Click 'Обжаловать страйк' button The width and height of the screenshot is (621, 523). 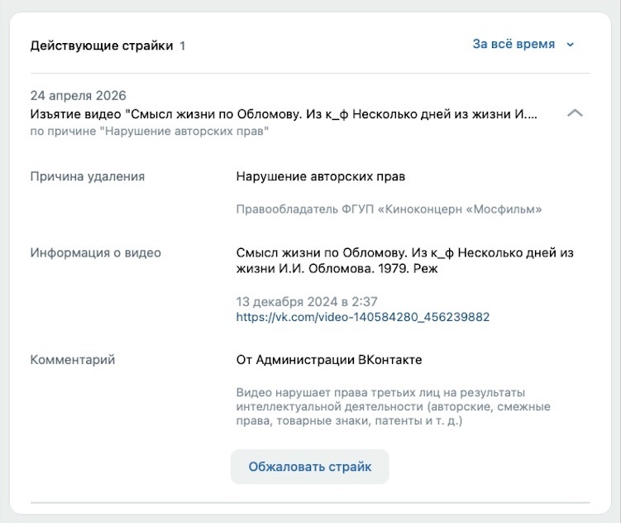310,467
